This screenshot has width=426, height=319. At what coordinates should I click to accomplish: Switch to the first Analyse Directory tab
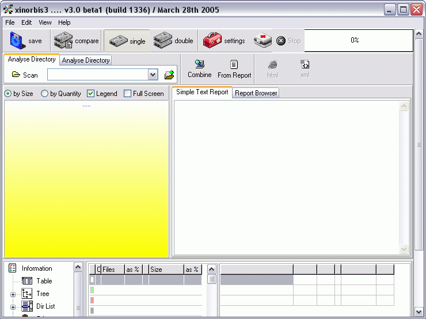click(x=32, y=59)
